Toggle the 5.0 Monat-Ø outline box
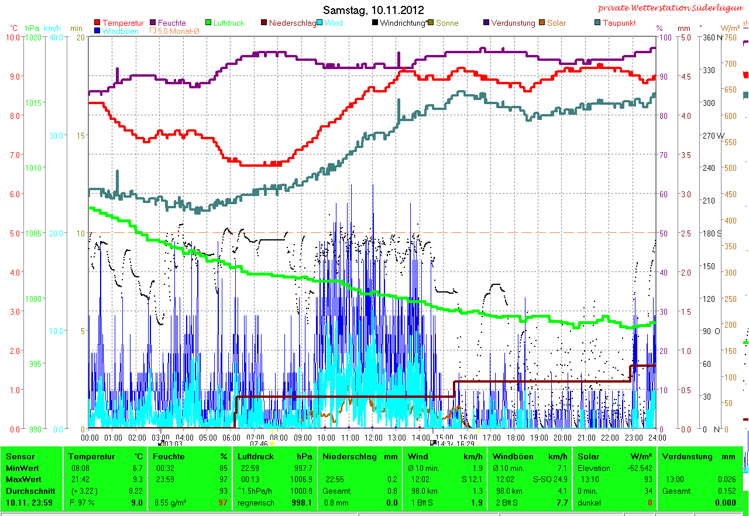749x516 pixels. pyautogui.click(x=153, y=31)
